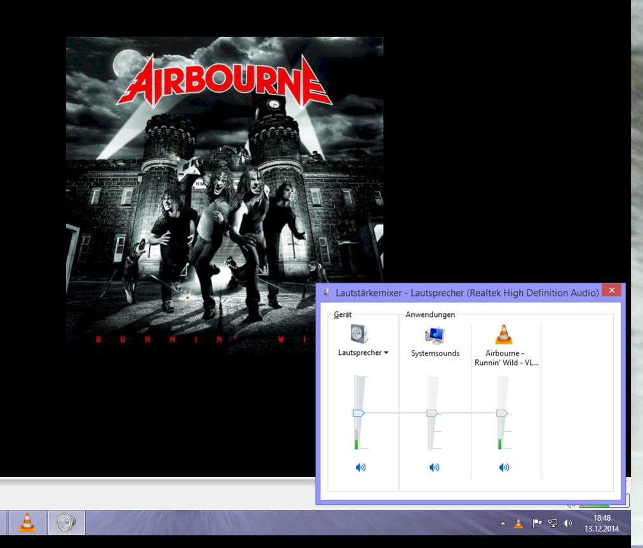Open the network tray icon
This screenshot has width=643, height=548.
[x=552, y=523]
